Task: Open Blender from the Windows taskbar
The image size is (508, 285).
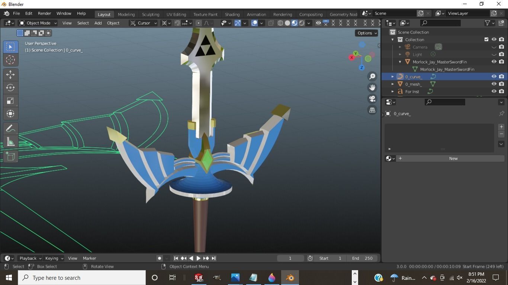Action: pyautogui.click(x=290, y=278)
